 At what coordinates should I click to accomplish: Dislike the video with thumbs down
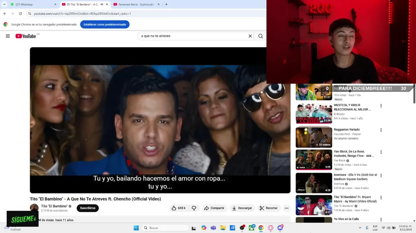point(194,208)
